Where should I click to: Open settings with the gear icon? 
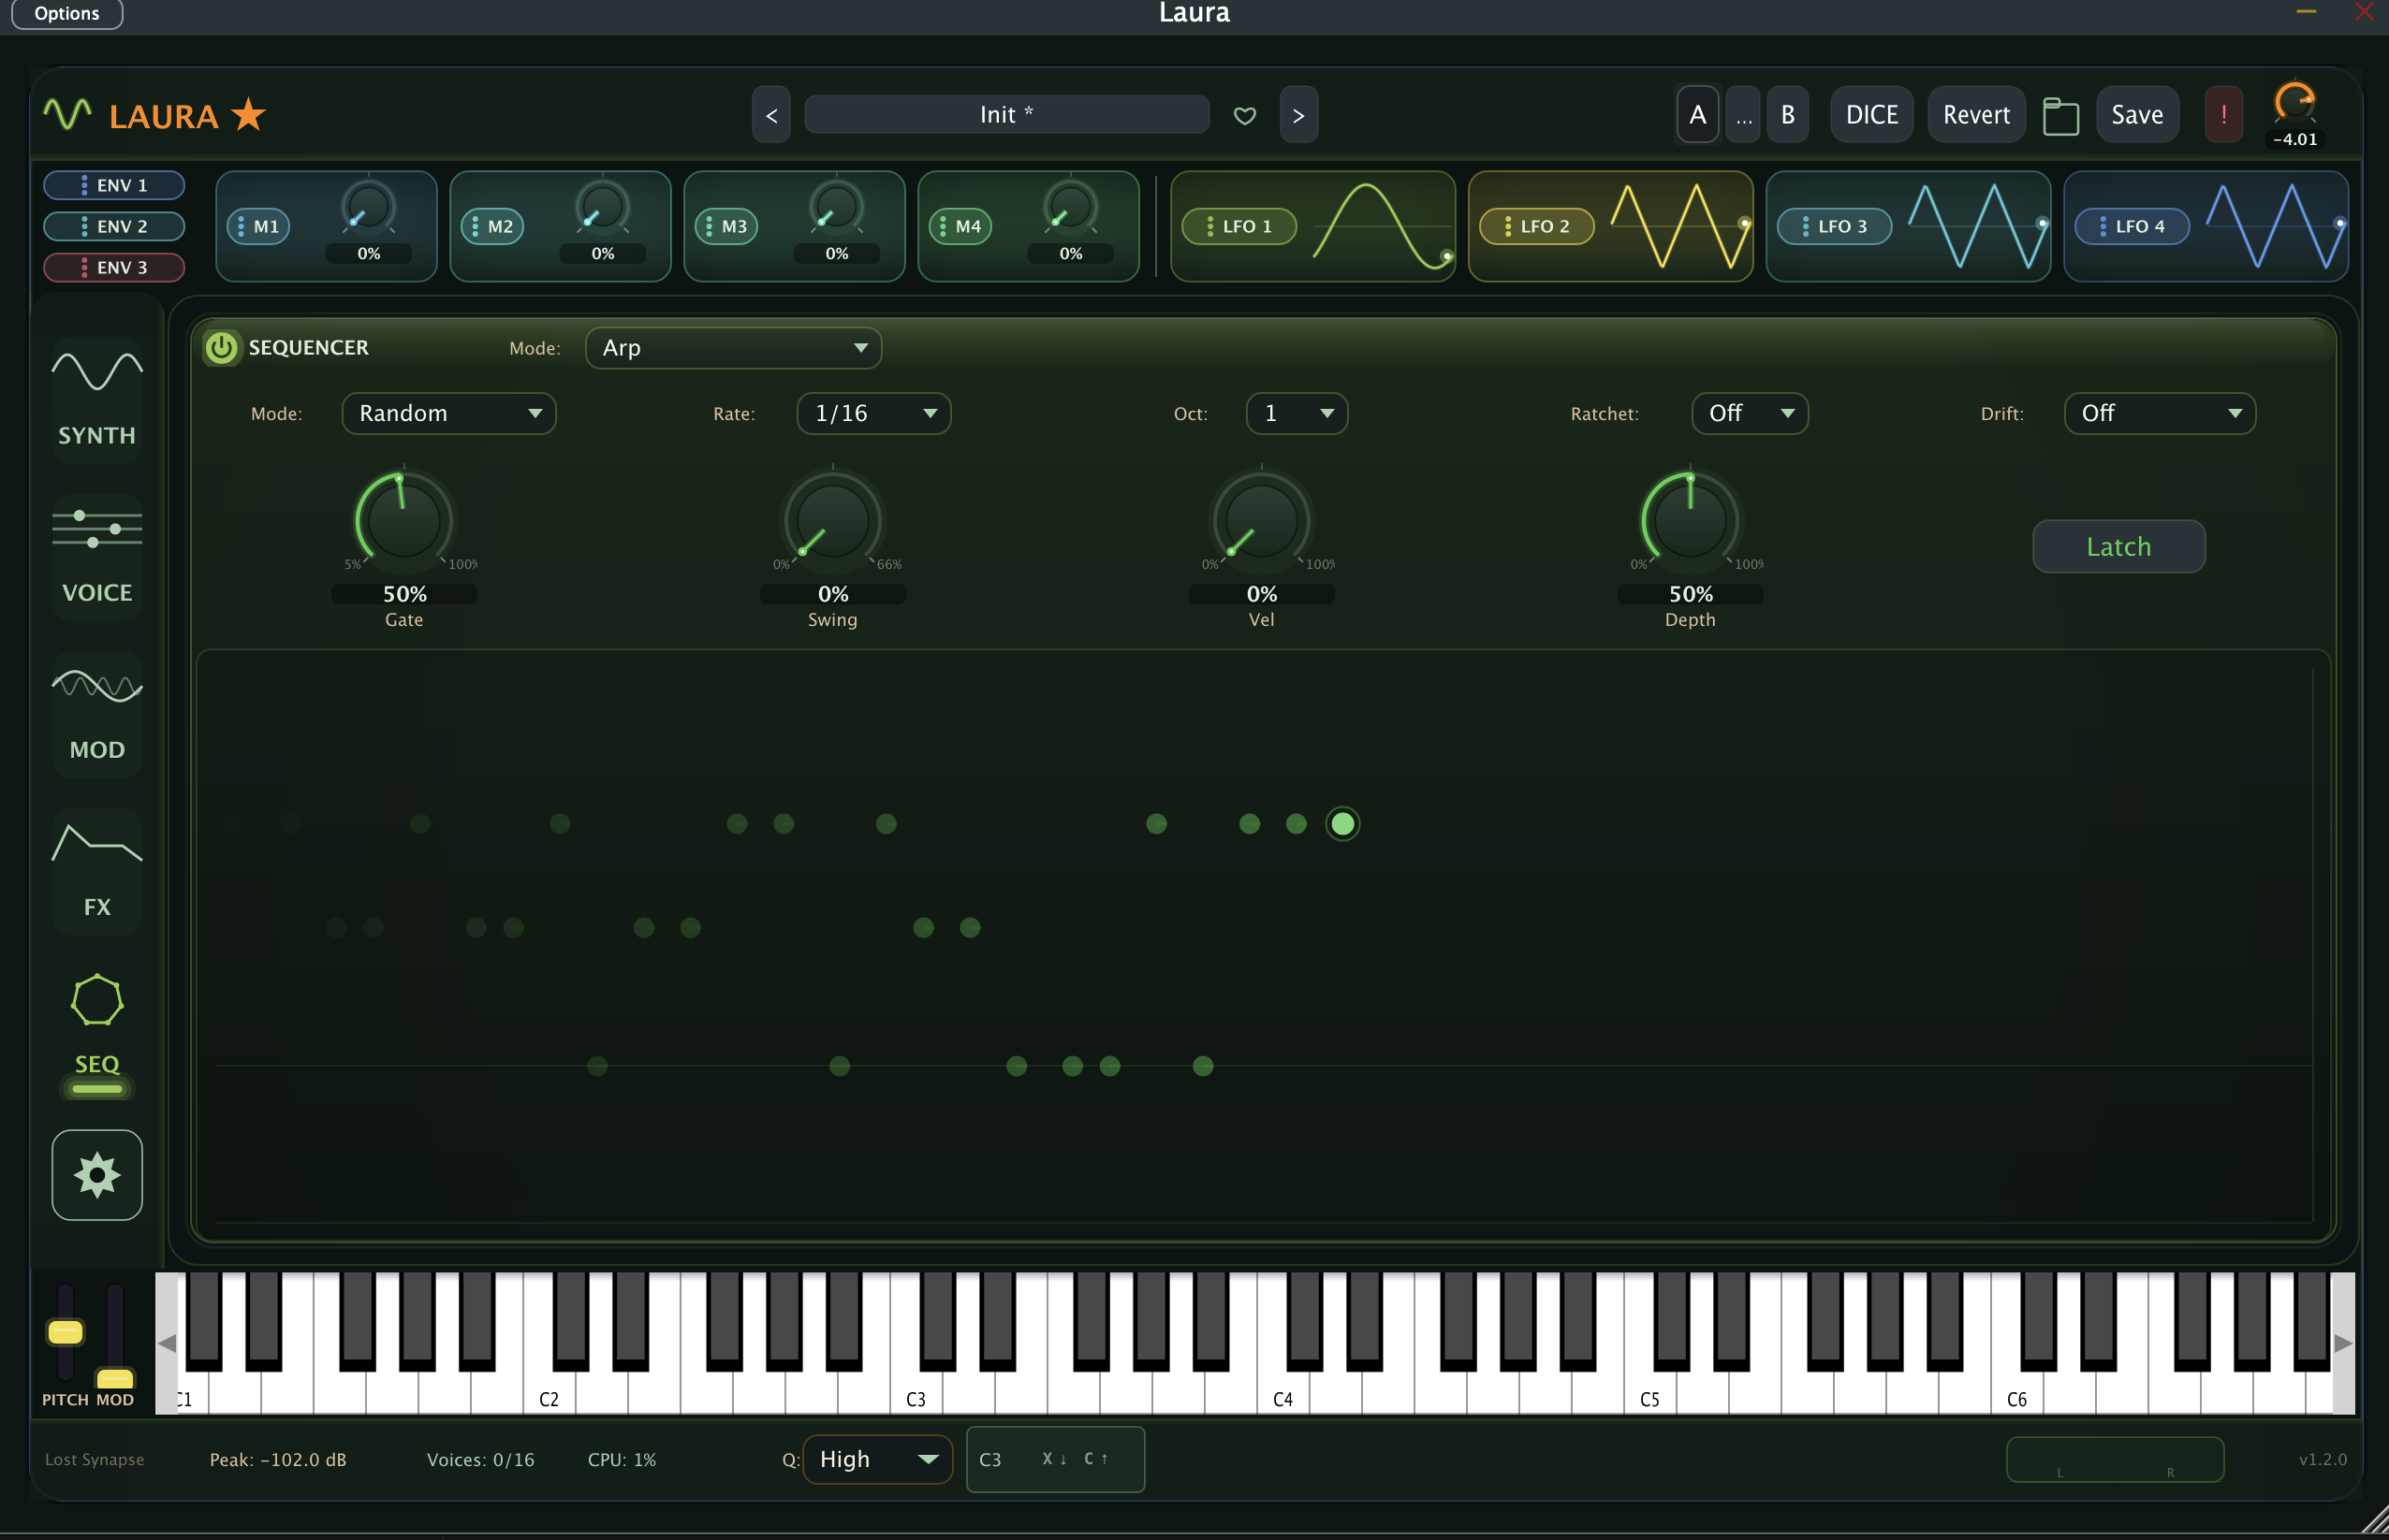click(97, 1175)
